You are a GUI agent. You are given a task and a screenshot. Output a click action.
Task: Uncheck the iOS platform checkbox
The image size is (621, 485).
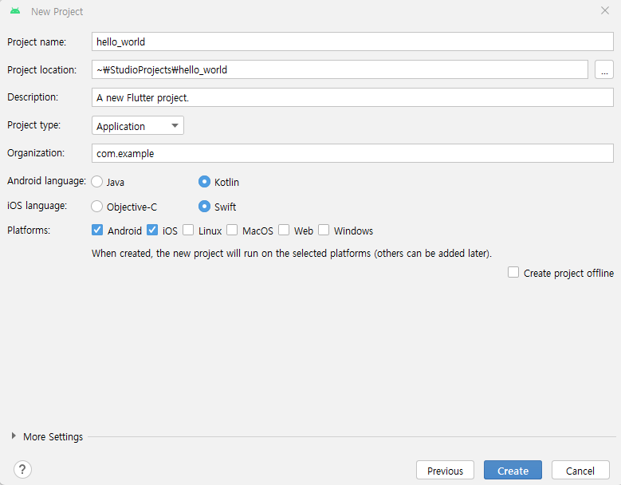(x=152, y=230)
